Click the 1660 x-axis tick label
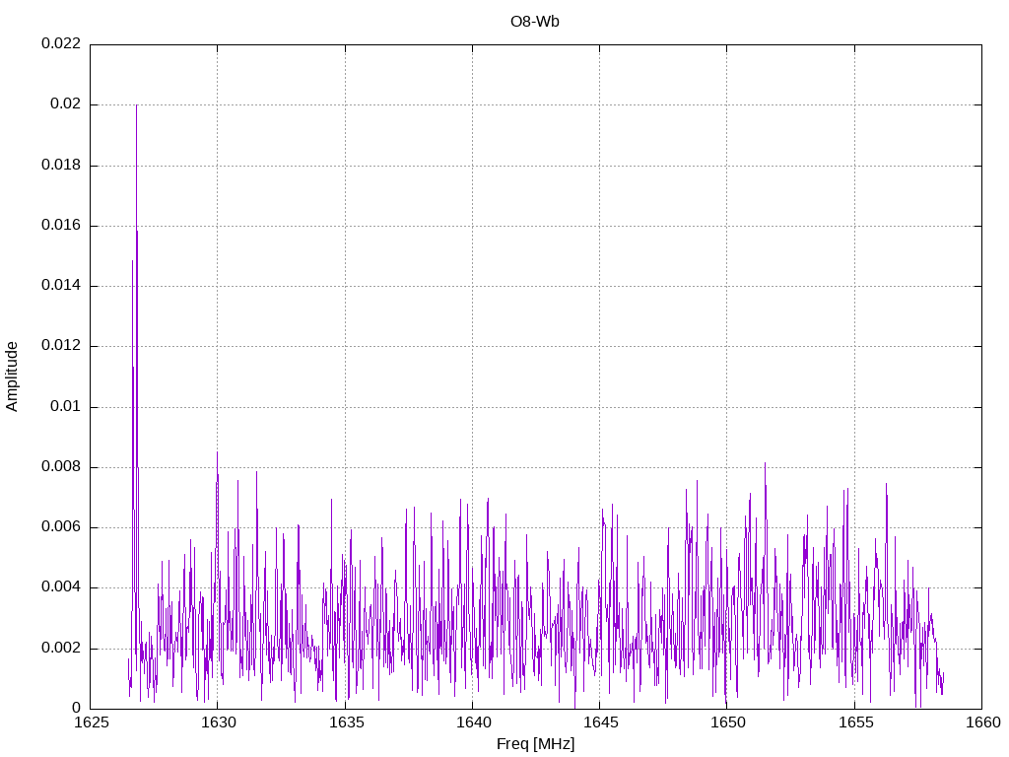The image size is (1009, 757). click(x=980, y=723)
